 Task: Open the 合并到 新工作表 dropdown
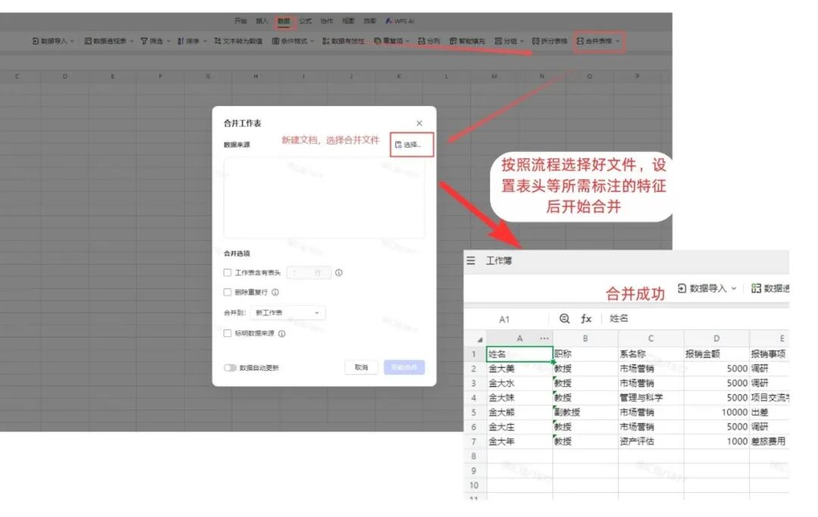pyautogui.click(x=288, y=313)
